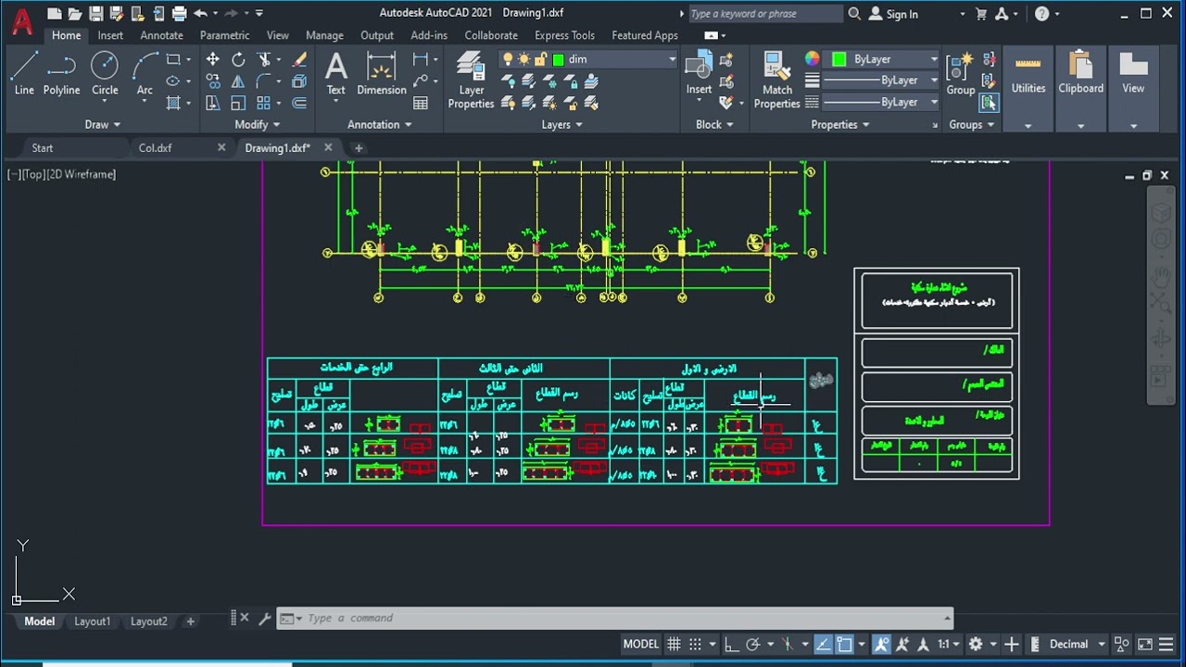The image size is (1186, 667).
Task: Select the Line tool
Action: [24, 74]
